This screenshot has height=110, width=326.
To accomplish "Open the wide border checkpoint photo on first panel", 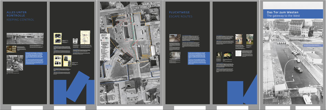I will [x=25, y=38].
